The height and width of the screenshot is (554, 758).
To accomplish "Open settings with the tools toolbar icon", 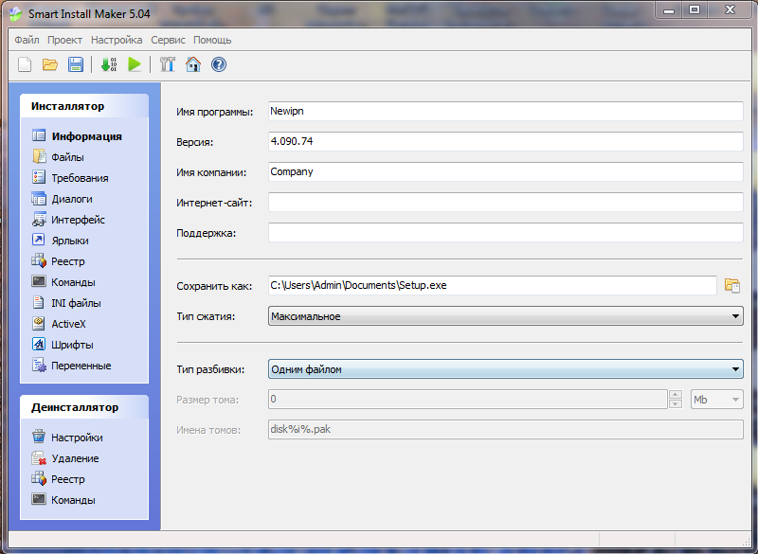I will (x=168, y=64).
